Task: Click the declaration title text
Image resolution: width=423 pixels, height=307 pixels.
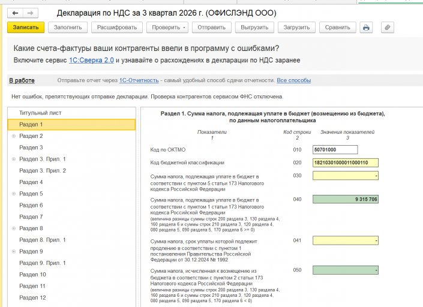Action: tap(166, 13)
